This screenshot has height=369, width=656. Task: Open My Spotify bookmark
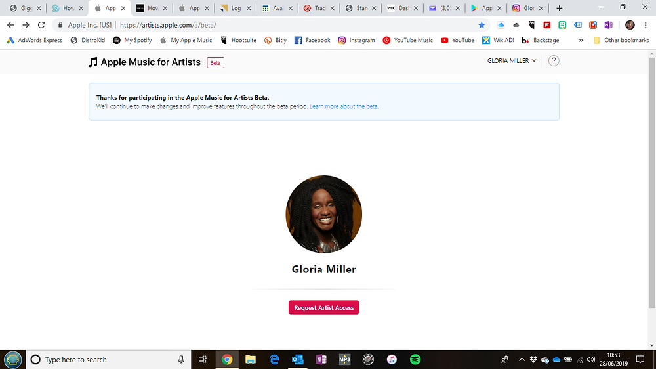coord(133,40)
